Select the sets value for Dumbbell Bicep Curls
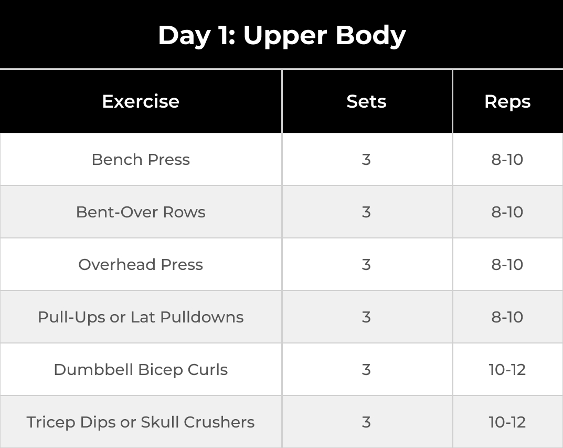 [x=366, y=370]
